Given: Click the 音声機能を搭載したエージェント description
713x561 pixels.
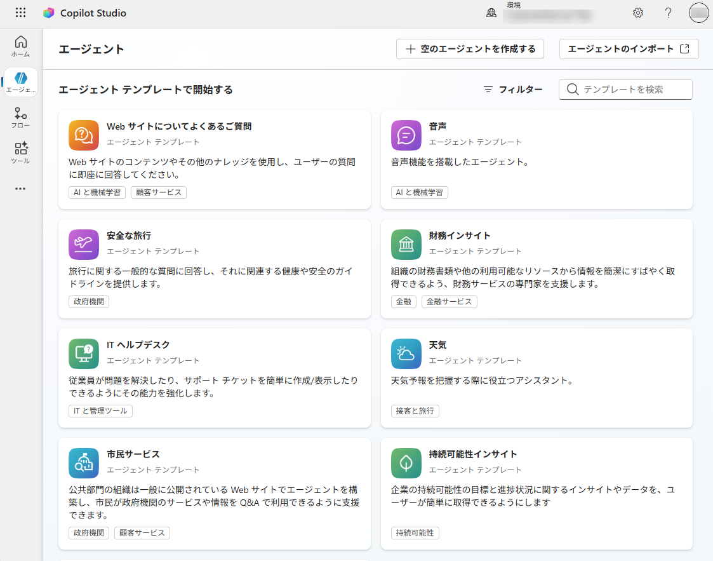Looking at the screenshot, I should pyautogui.click(x=460, y=162).
